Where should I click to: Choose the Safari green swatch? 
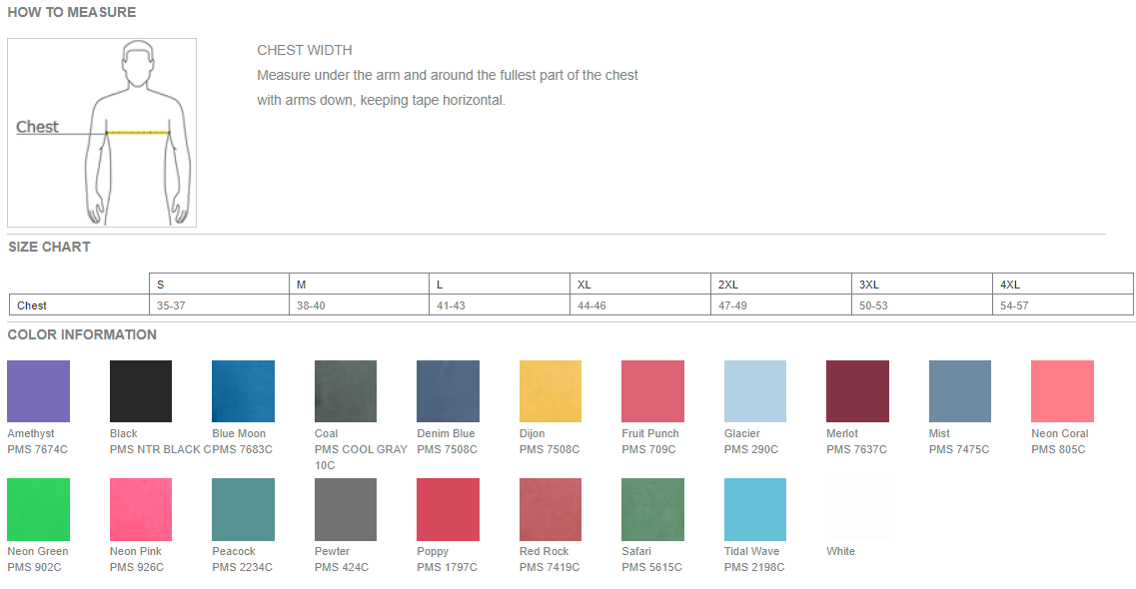pos(652,509)
